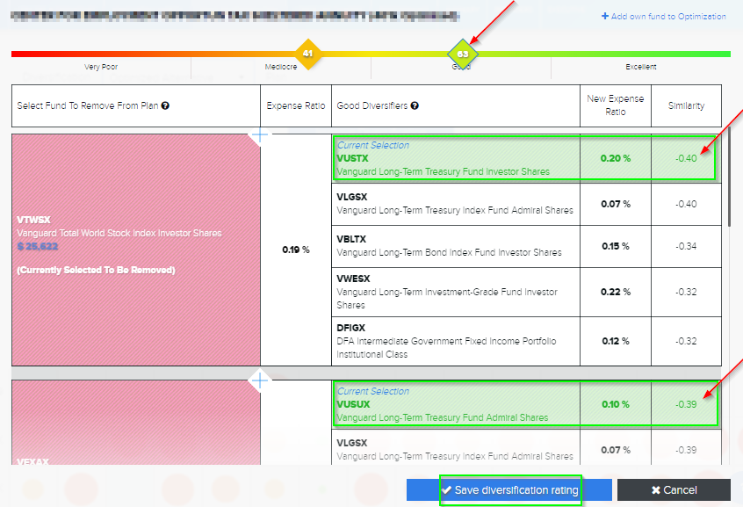Click the green 63 rating diamond marker

[x=462, y=54]
